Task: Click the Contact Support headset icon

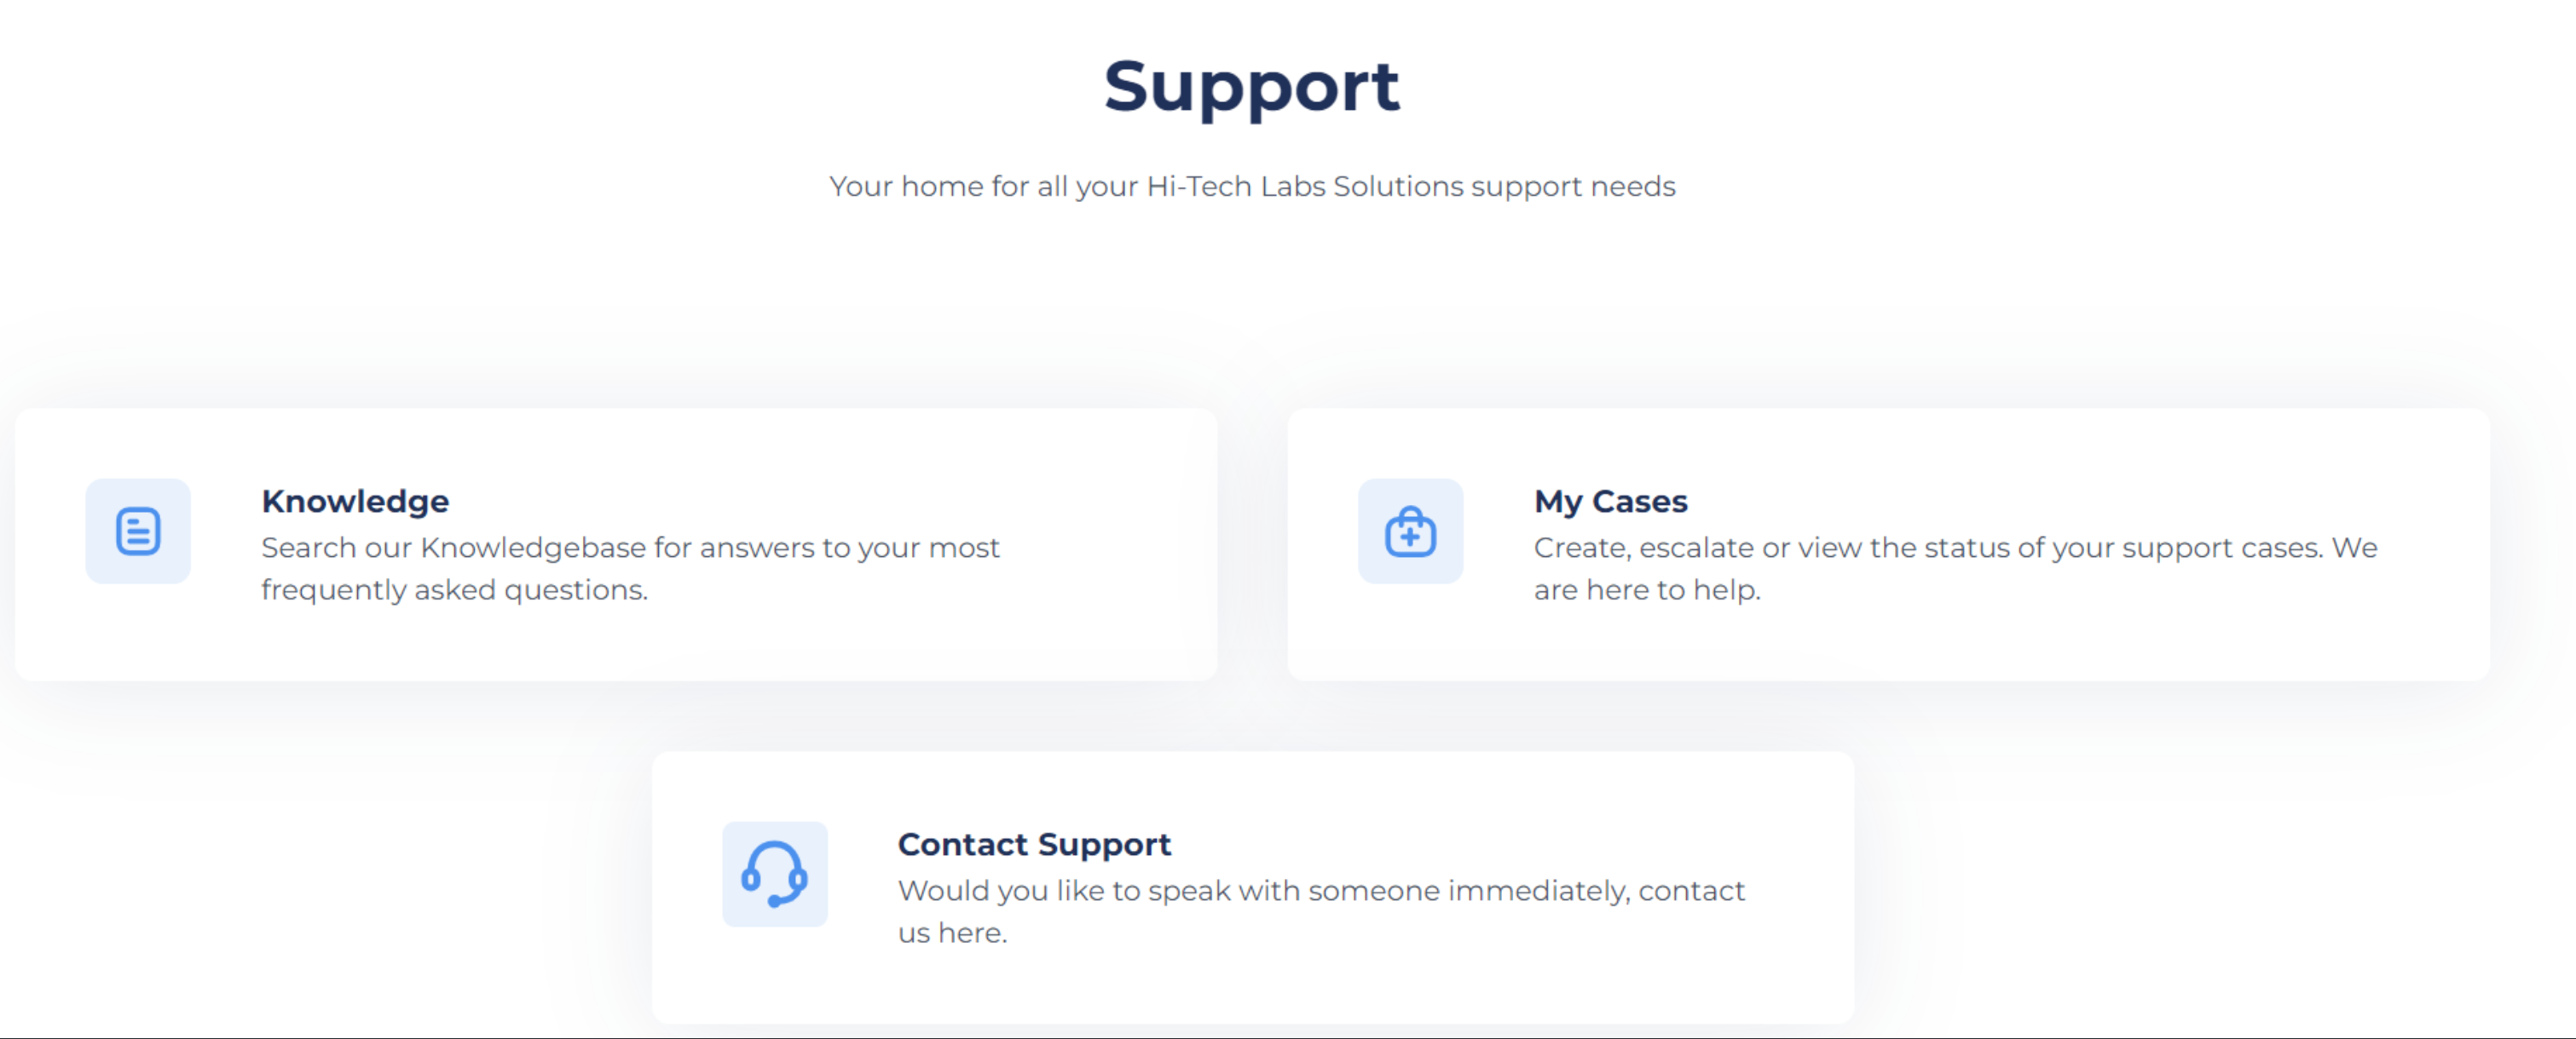Action: [775, 874]
